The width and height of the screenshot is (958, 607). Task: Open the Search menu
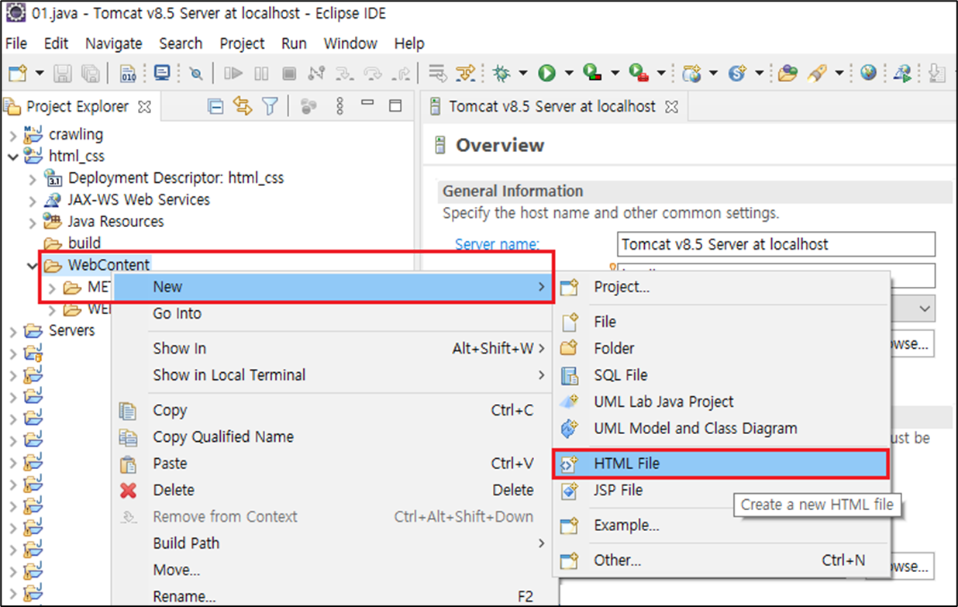tap(181, 43)
